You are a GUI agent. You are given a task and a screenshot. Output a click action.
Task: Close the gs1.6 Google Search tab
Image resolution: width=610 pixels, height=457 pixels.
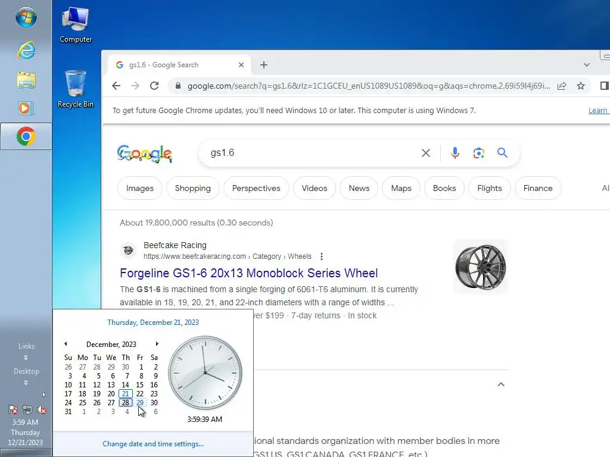[241, 65]
